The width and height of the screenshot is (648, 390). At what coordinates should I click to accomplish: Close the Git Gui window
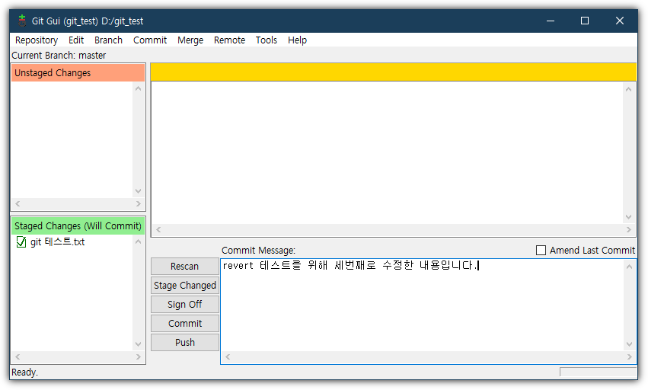[620, 21]
